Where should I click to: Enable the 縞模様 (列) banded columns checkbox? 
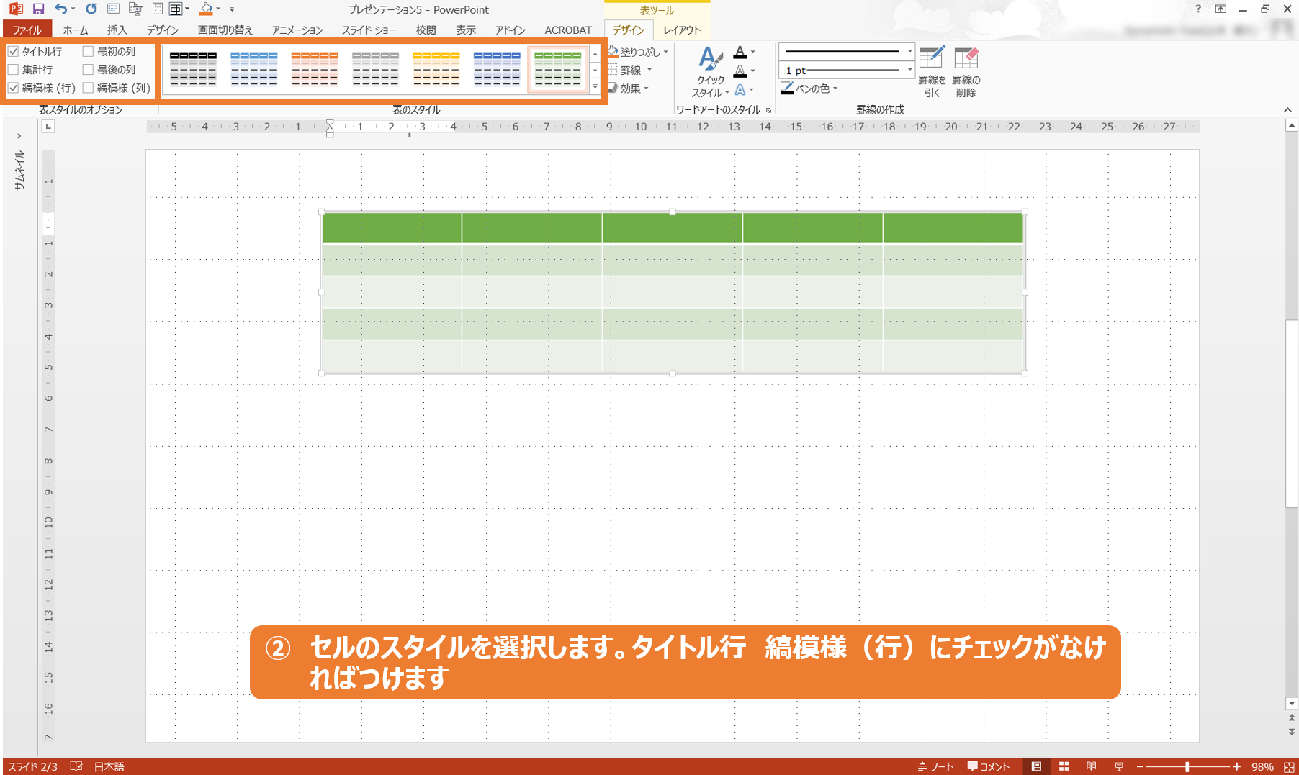88,88
